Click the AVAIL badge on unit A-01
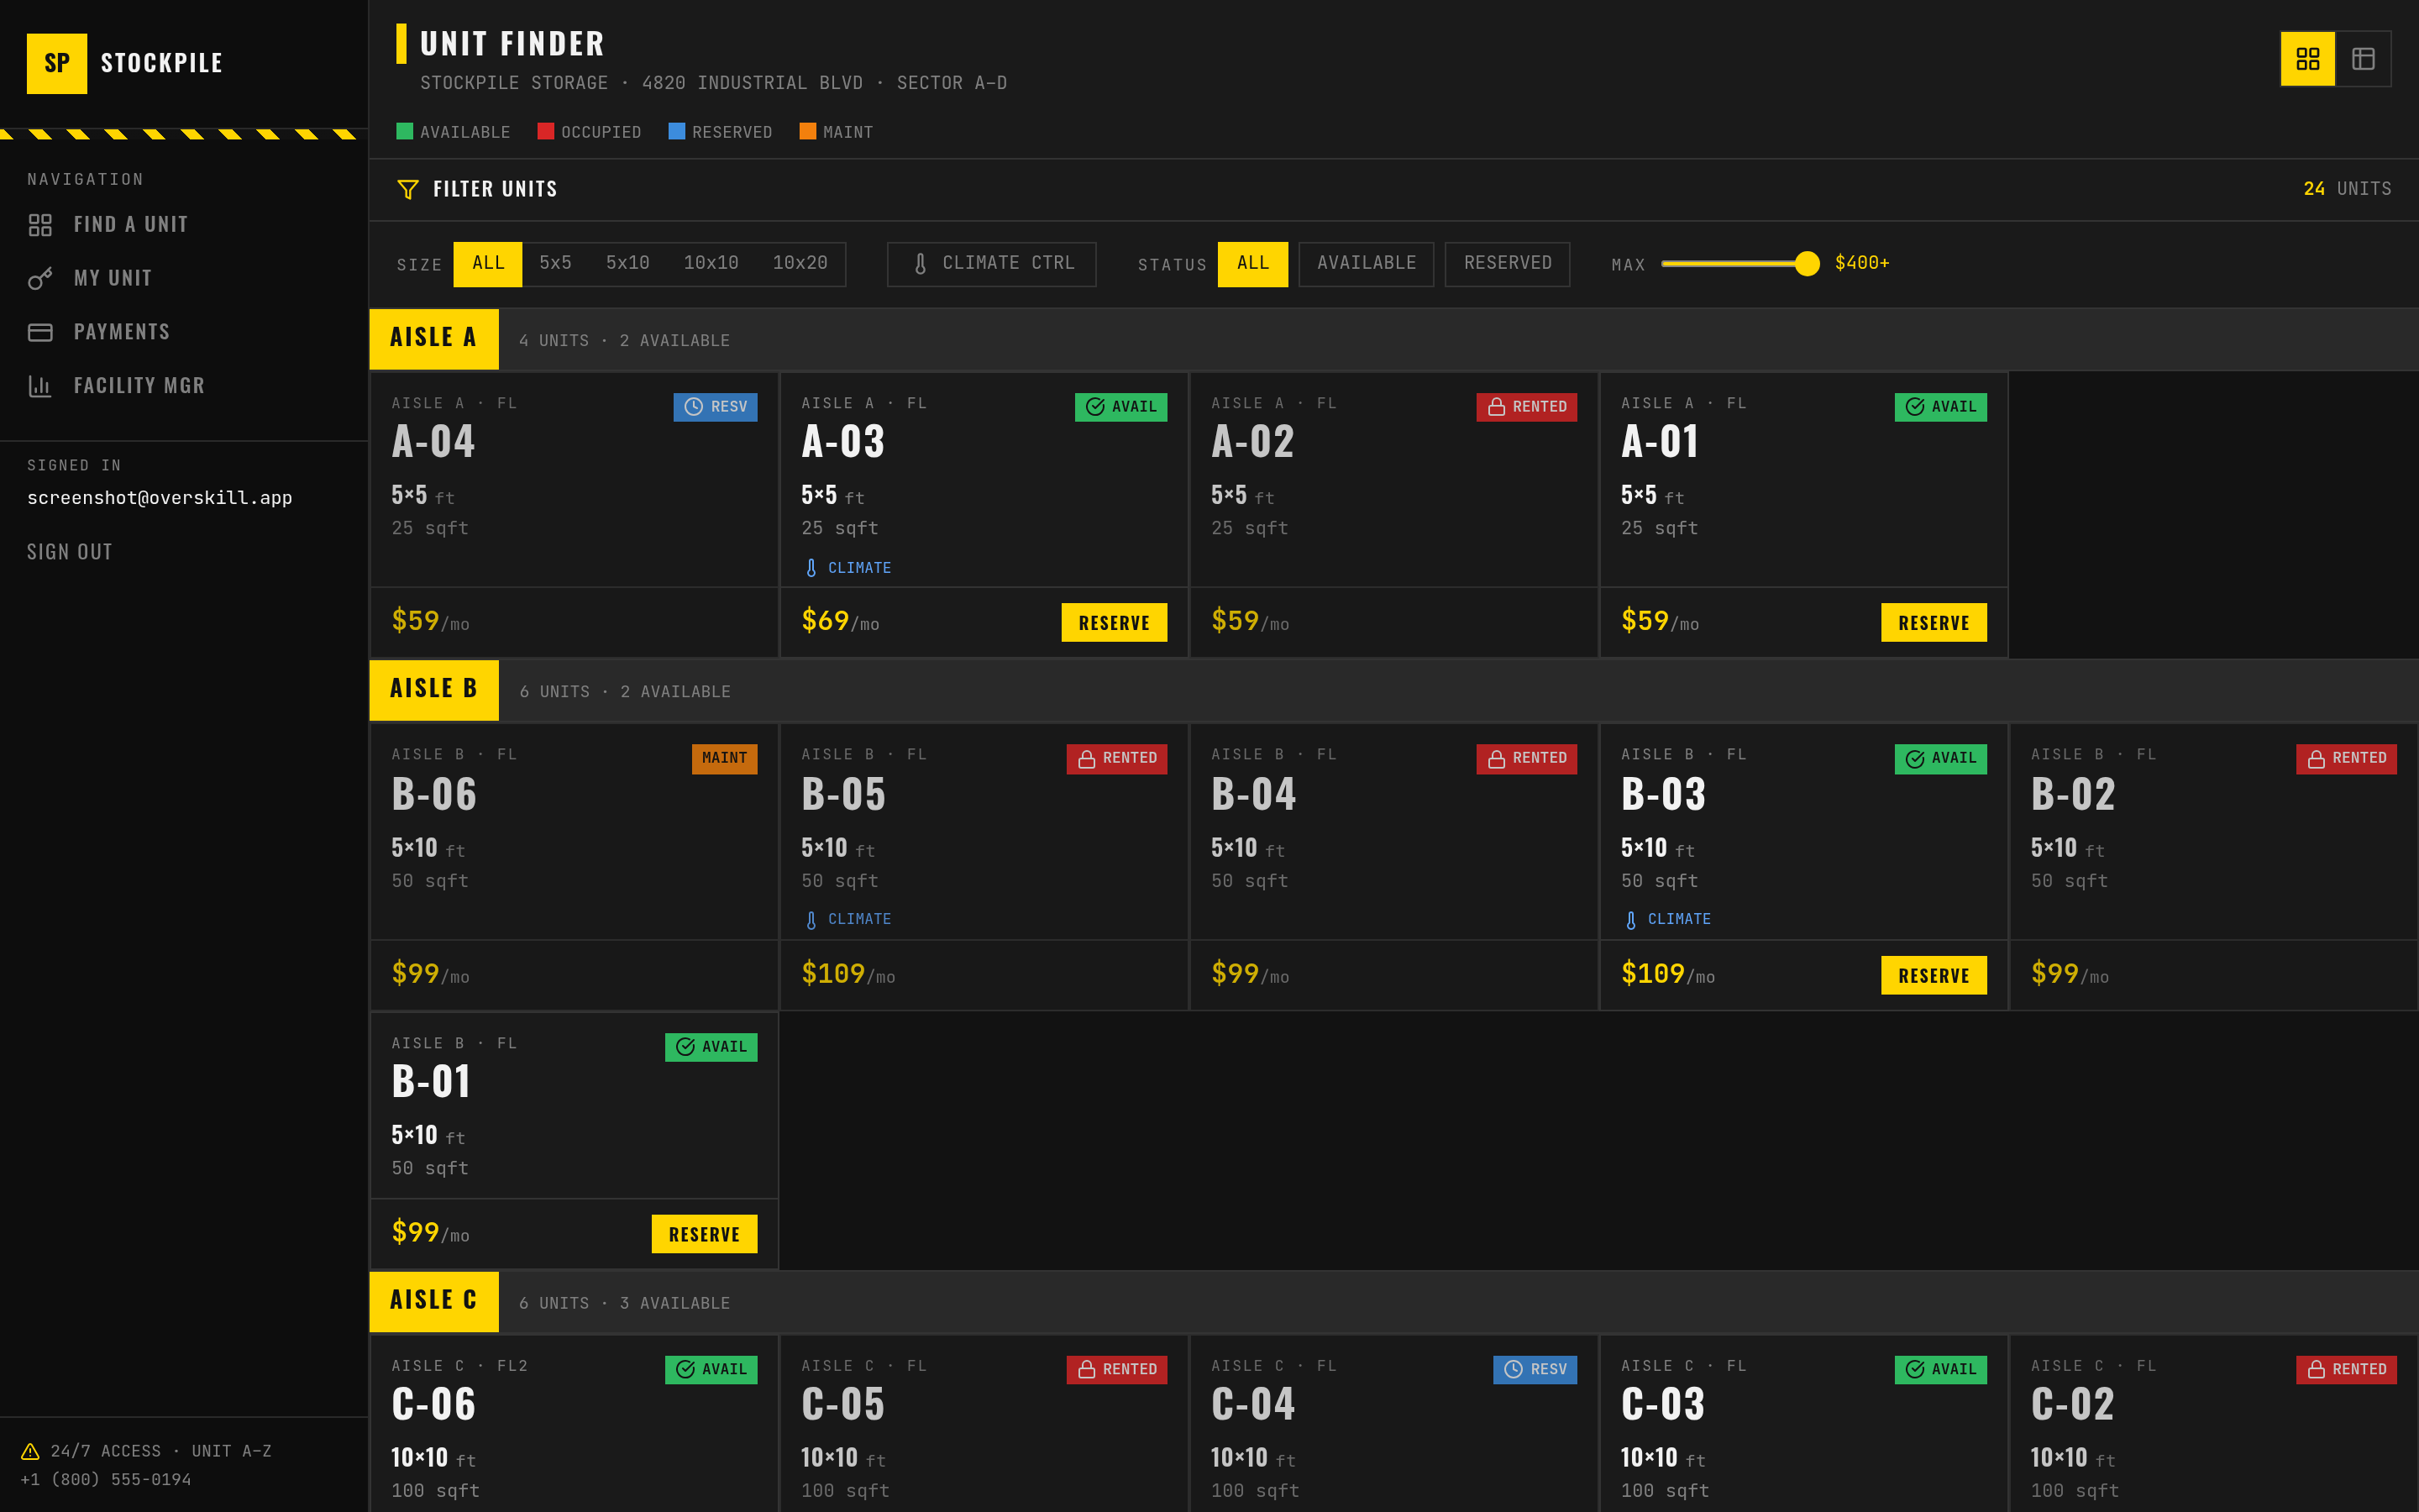2419x1512 pixels. tap(1940, 407)
